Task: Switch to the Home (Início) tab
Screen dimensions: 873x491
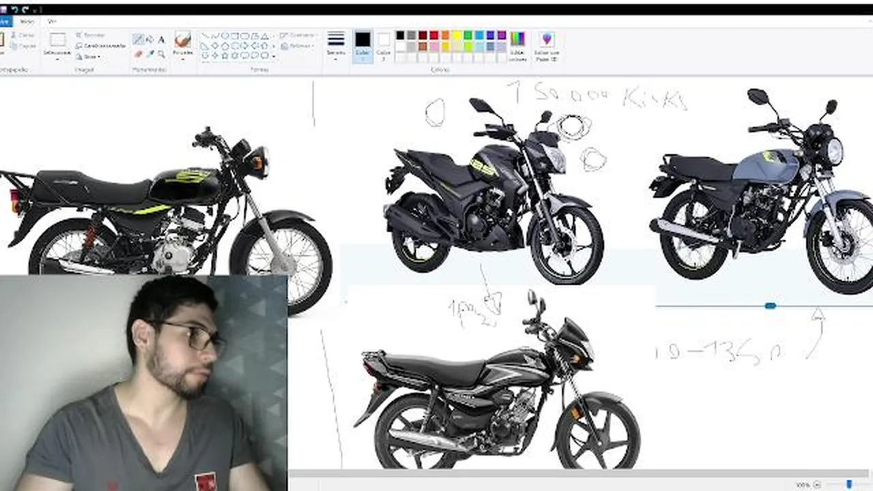Action: [27, 21]
